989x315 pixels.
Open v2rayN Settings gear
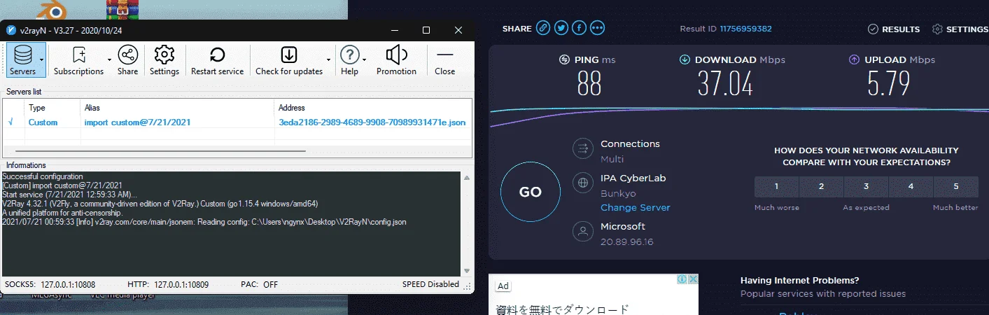pos(164,59)
